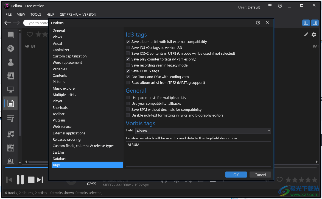The width and height of the screenshot is (322, 199).
Task: Click the back arrow navigation icon
Action: (x=8, y=23)
